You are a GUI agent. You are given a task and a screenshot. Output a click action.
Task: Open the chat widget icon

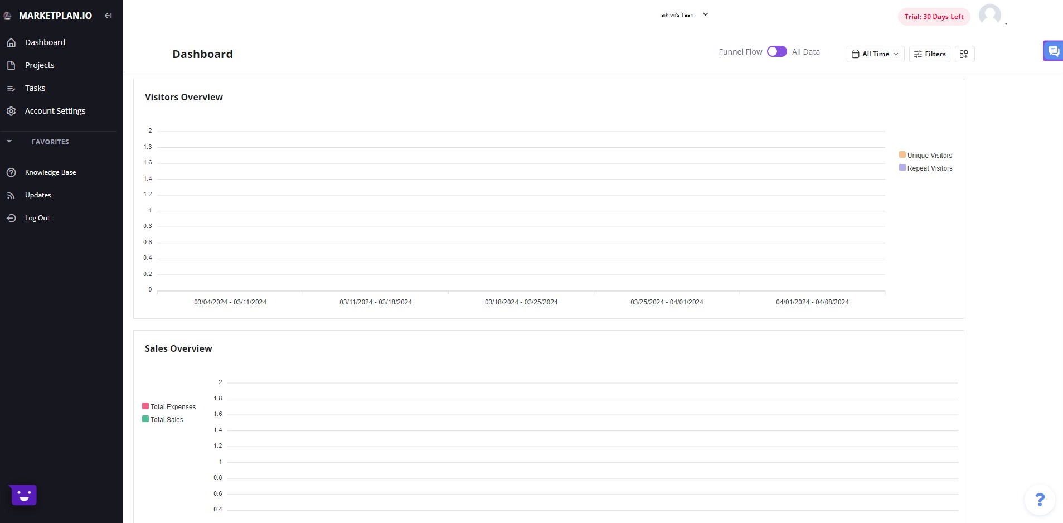tap(1053, 51)
